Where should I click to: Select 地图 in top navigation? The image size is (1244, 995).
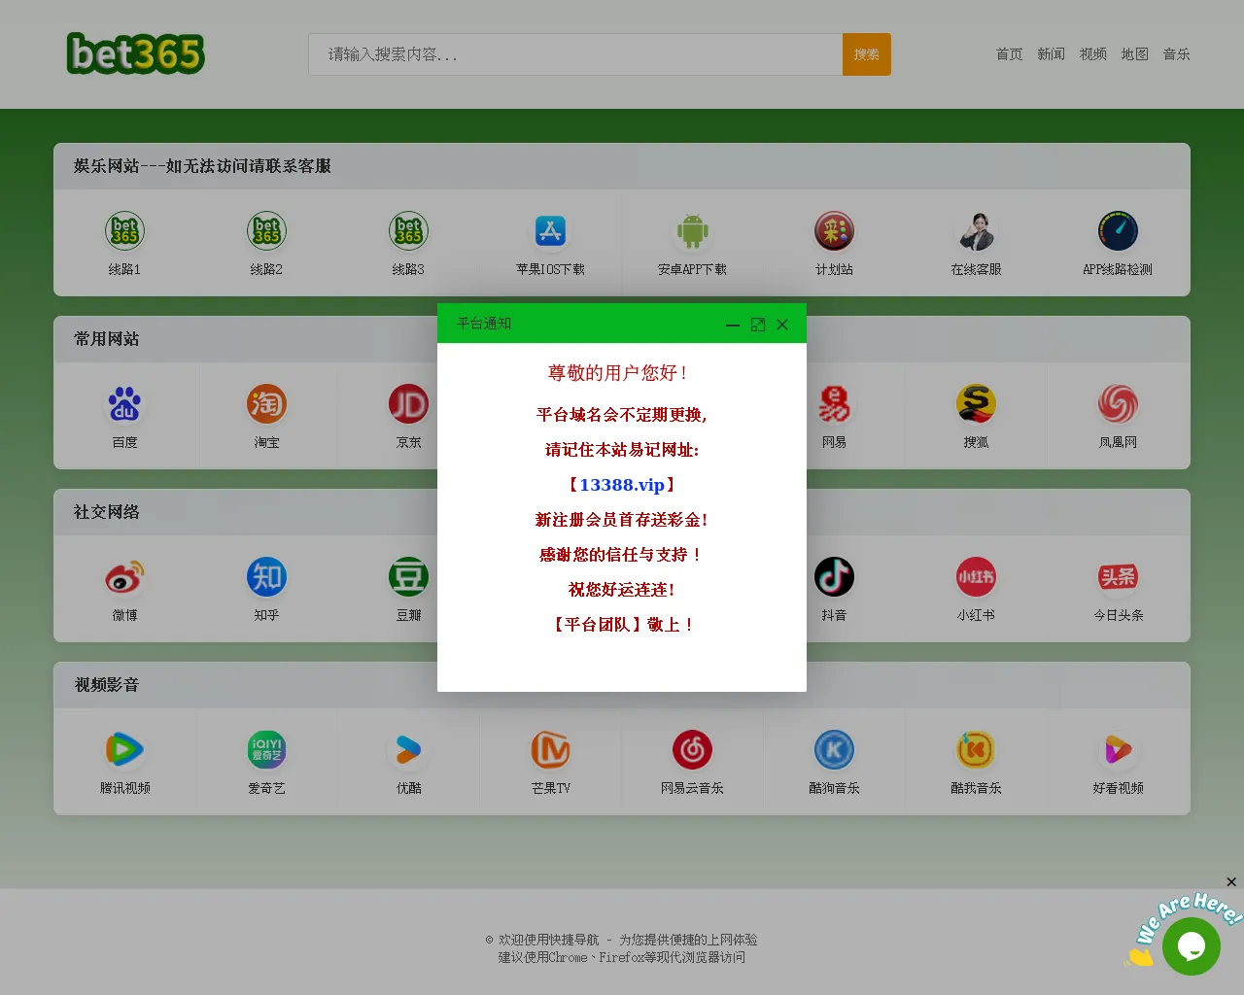1134,54
